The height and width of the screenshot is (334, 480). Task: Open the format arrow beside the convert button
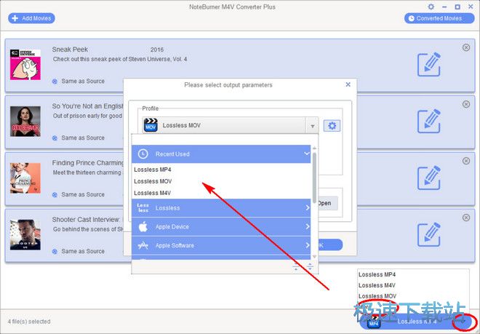(463, 322)
